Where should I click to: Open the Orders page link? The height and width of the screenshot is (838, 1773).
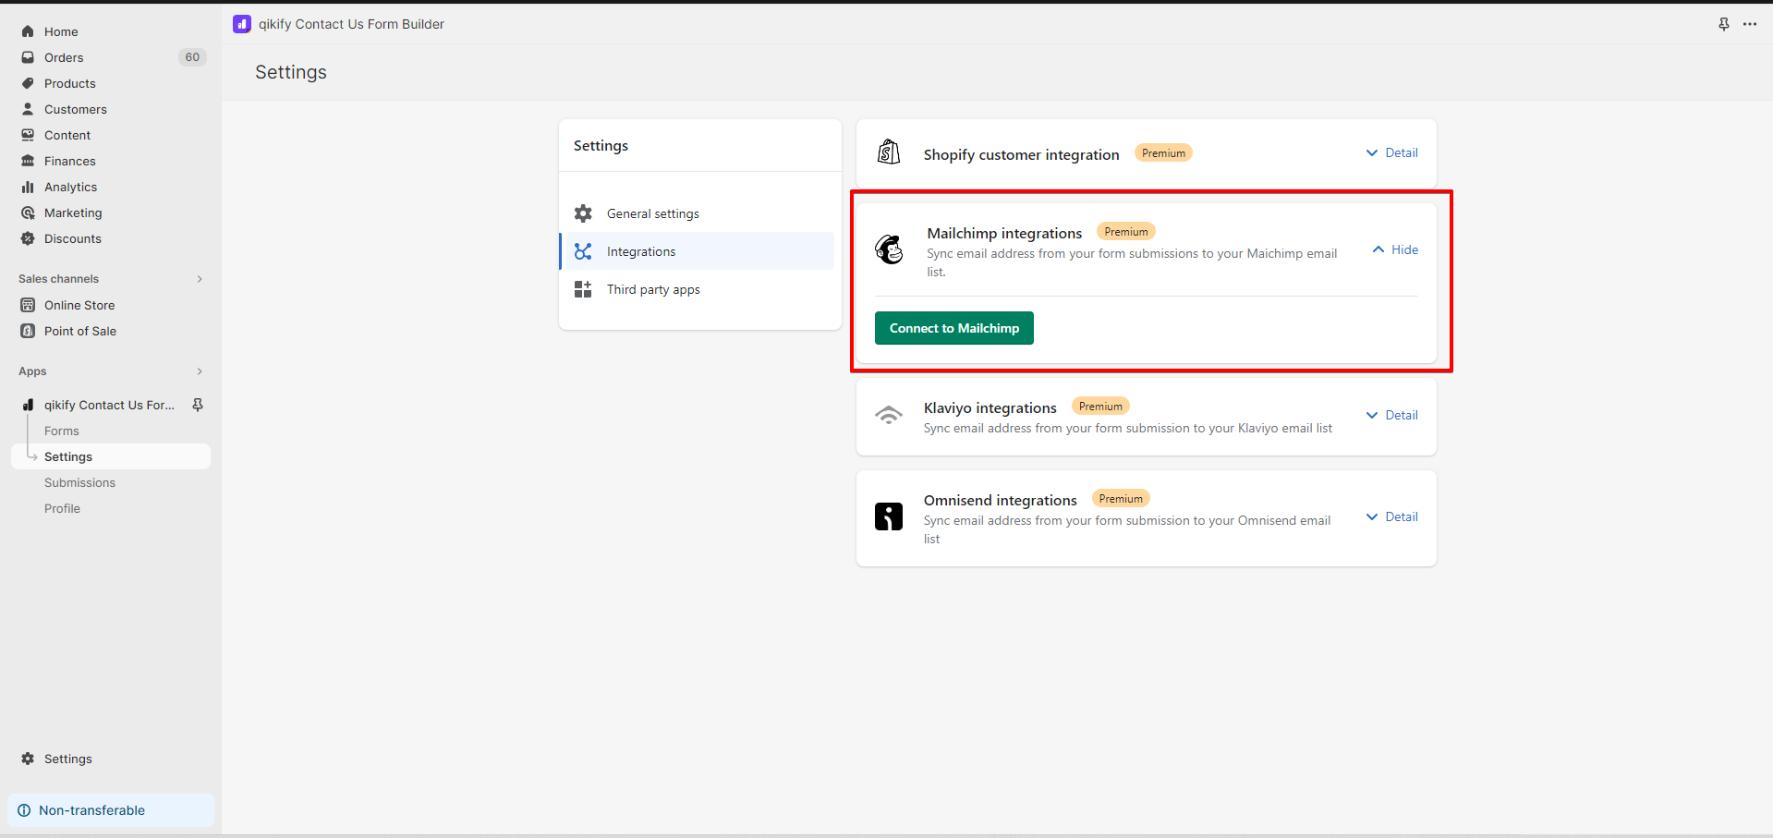[64, 57]
